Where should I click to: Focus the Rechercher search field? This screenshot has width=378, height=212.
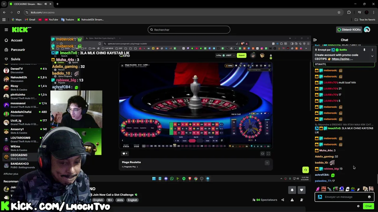coord(189,30)
